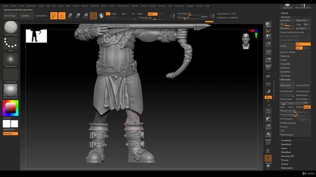
Task: Click the Rotate view icon on right shelf
Action: click(268, 134)
